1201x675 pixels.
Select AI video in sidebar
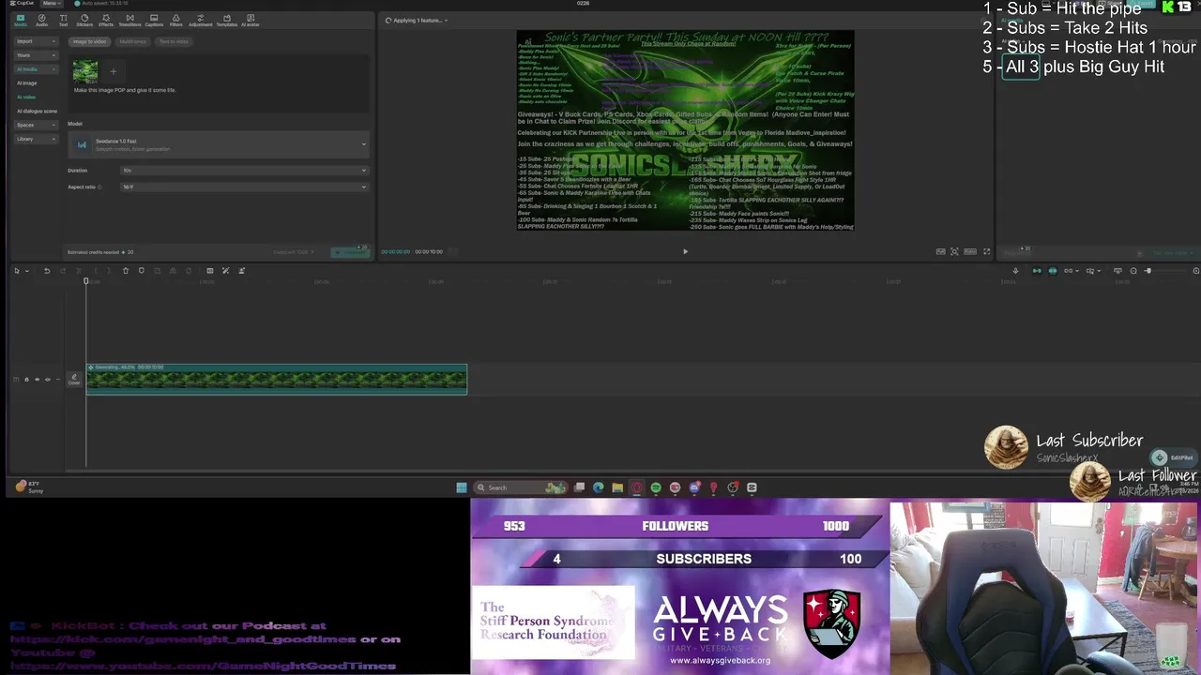tap(26, 97)
